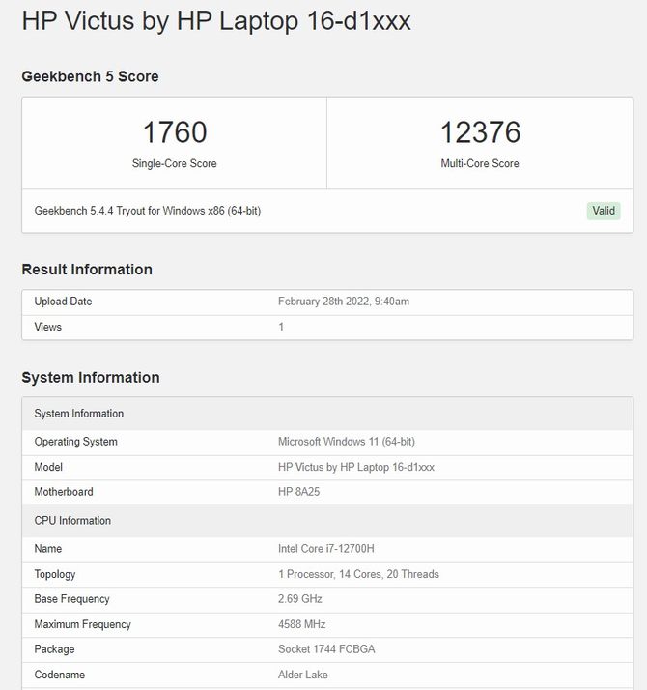Select the System Information section heading
Image resolution: width=647 pixels, height=690 pixels.
(x=91, y=378)
